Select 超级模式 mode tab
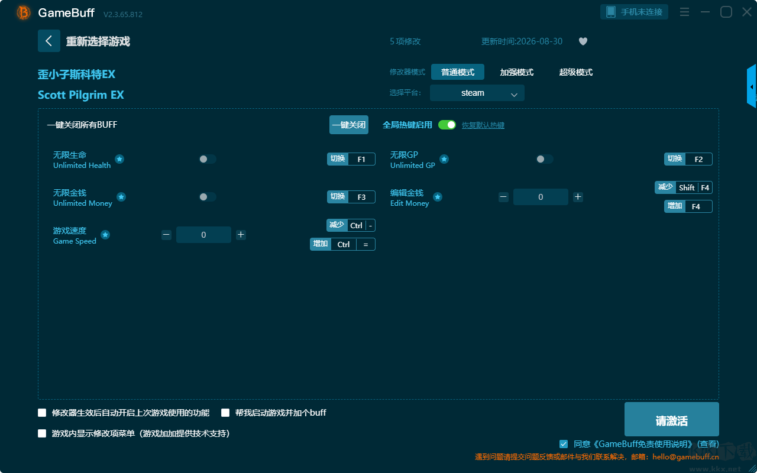The image size is (757, 473). tap(576, 72)
